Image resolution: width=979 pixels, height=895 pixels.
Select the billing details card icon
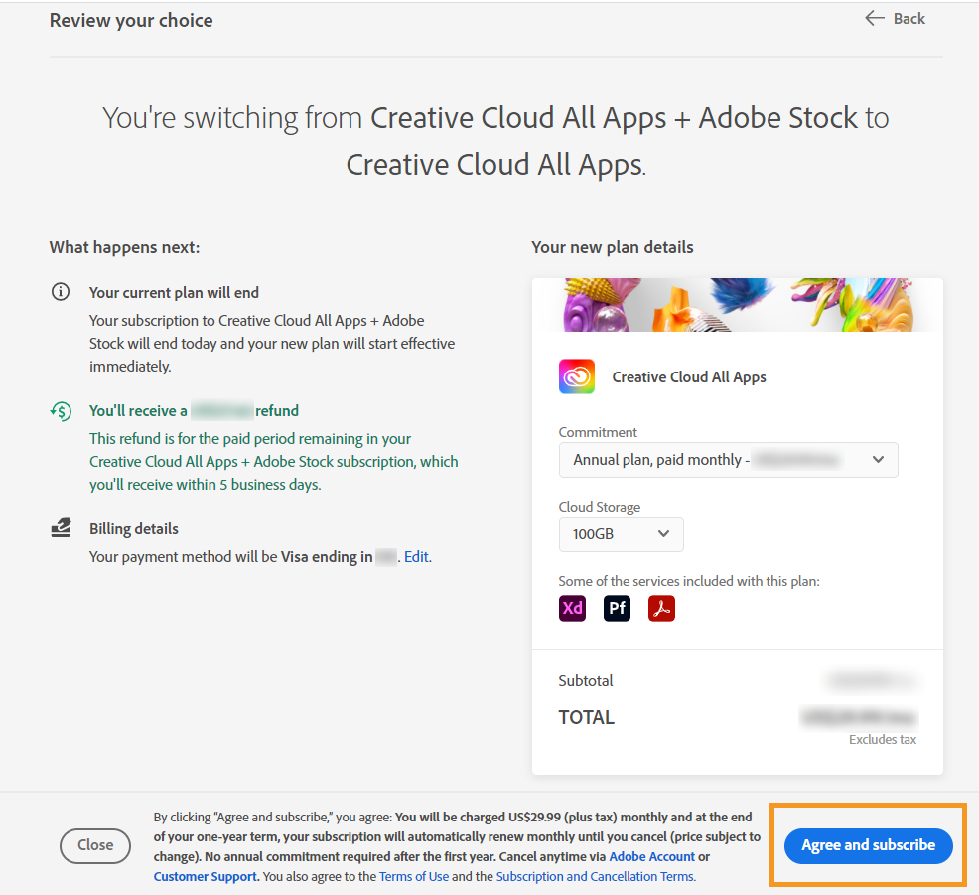click(x=61, y=528)
